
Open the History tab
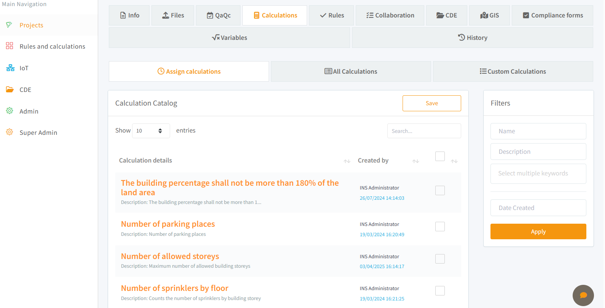tap(473, 38)
